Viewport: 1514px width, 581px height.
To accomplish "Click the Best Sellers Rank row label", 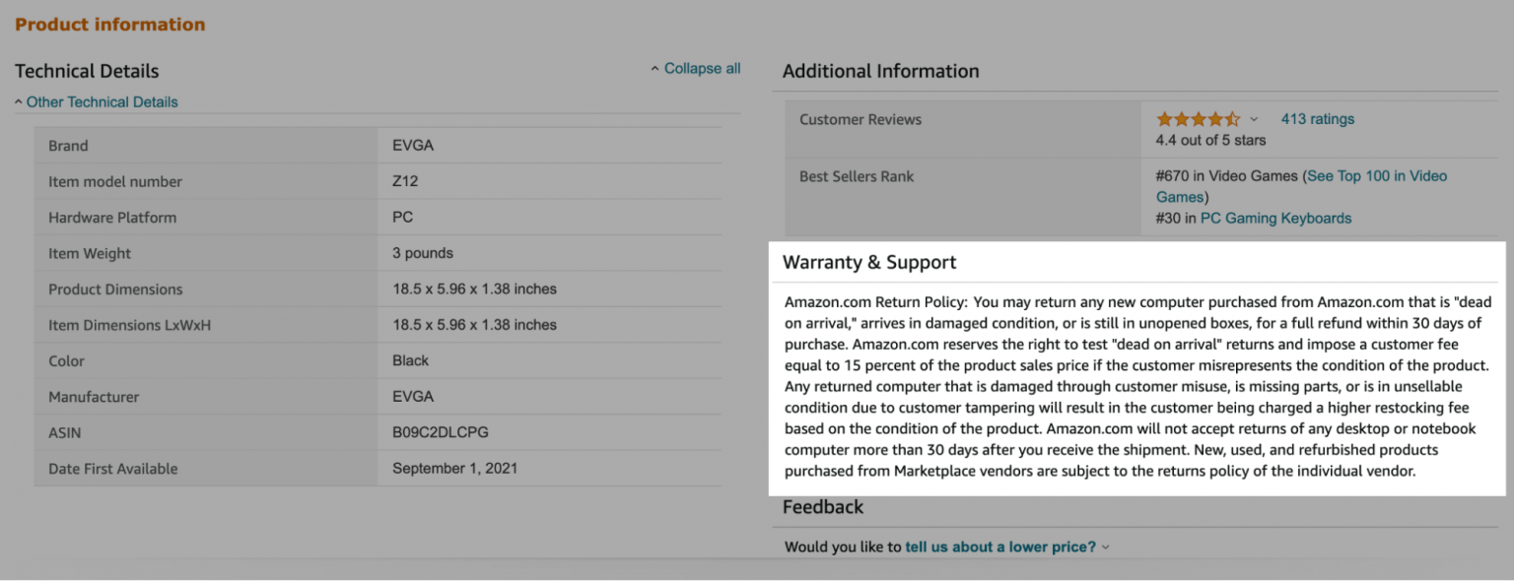I will pos(856,175).
